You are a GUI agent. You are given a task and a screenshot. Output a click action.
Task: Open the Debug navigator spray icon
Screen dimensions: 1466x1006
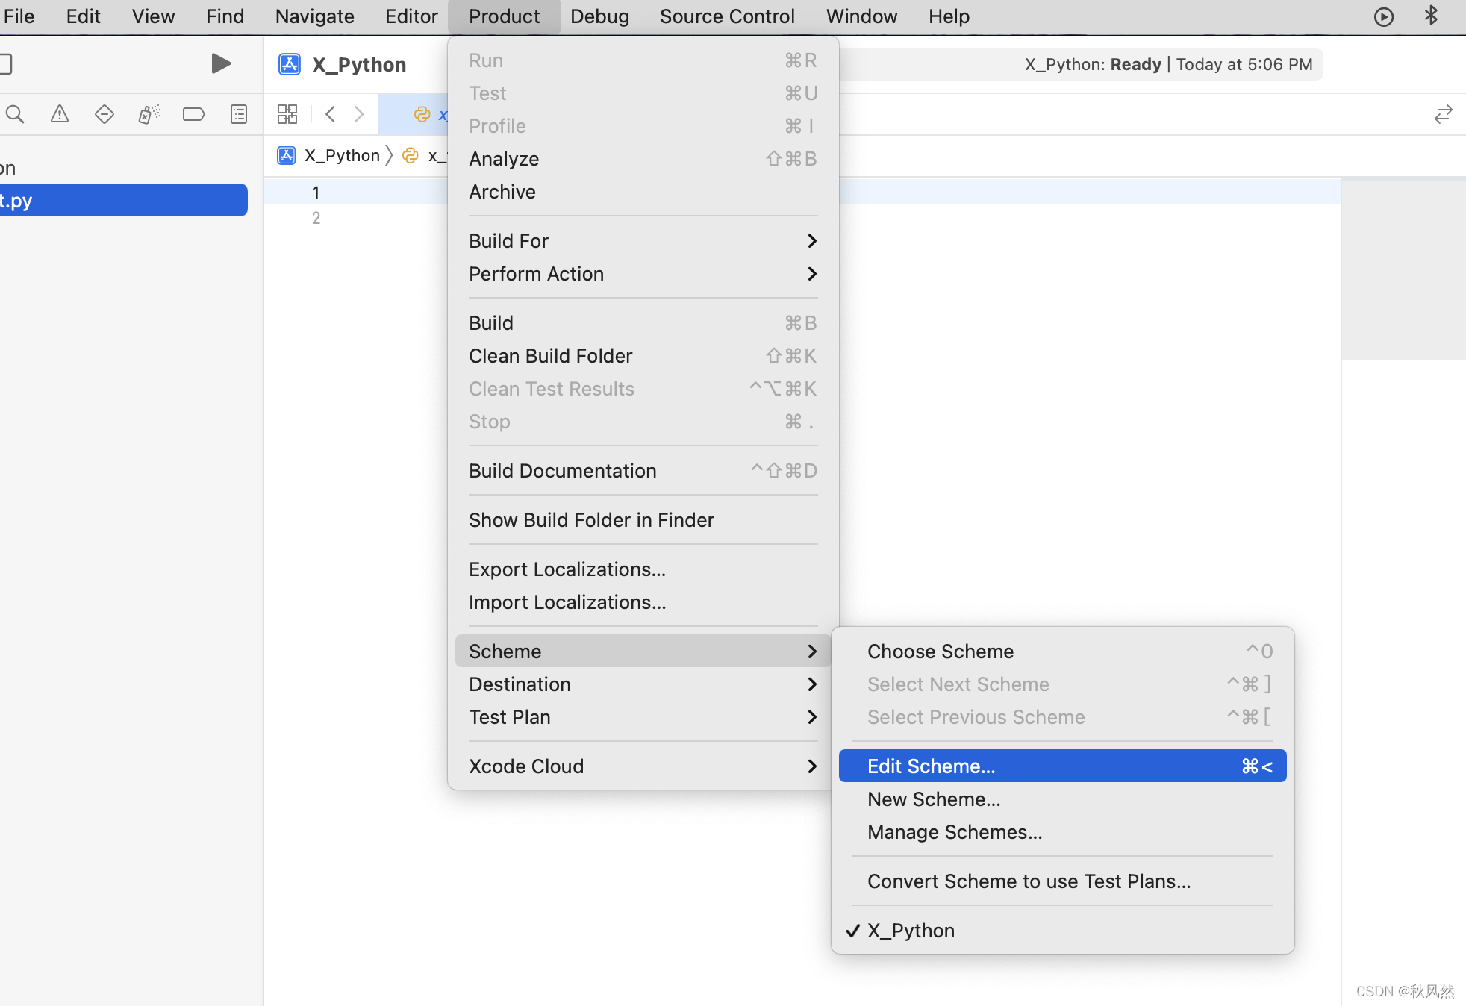click(x=149, y=114)
